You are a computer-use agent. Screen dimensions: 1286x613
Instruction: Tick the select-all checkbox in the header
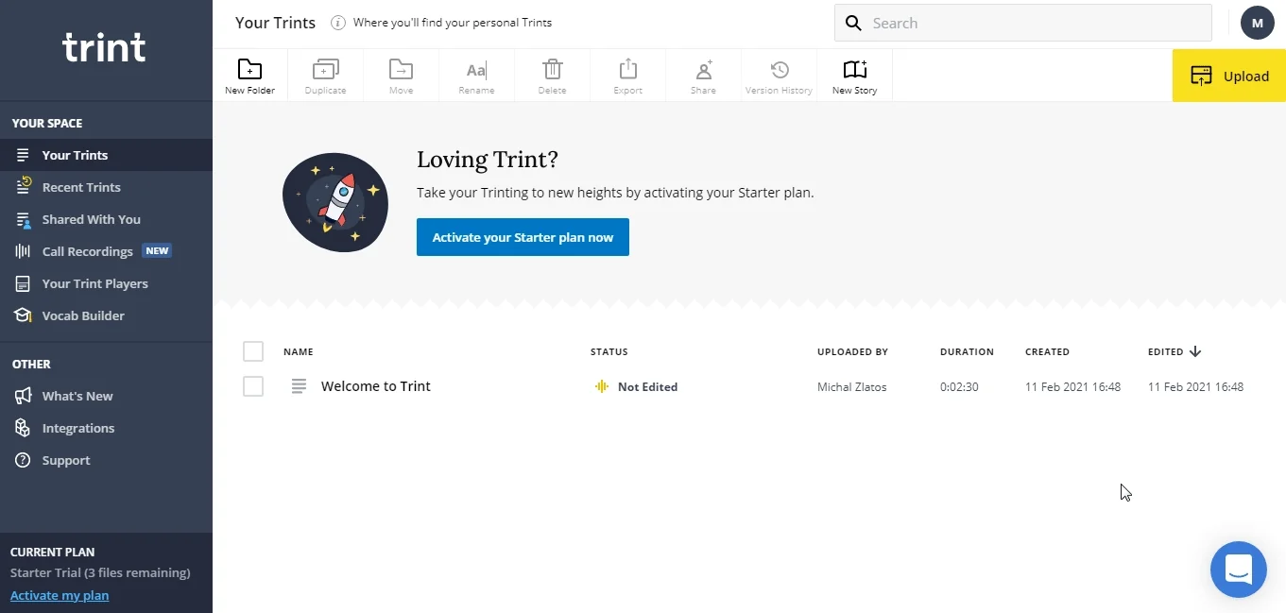pyautogui.click(x=253, y=351)
